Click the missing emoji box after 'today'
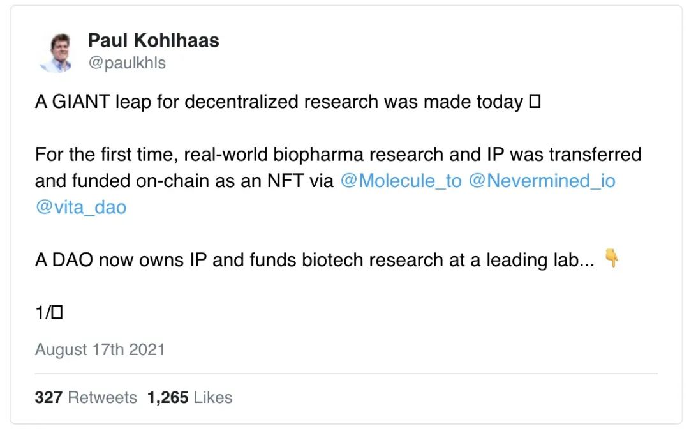Viewport: 689px width, 433px height. click(535, 102)
